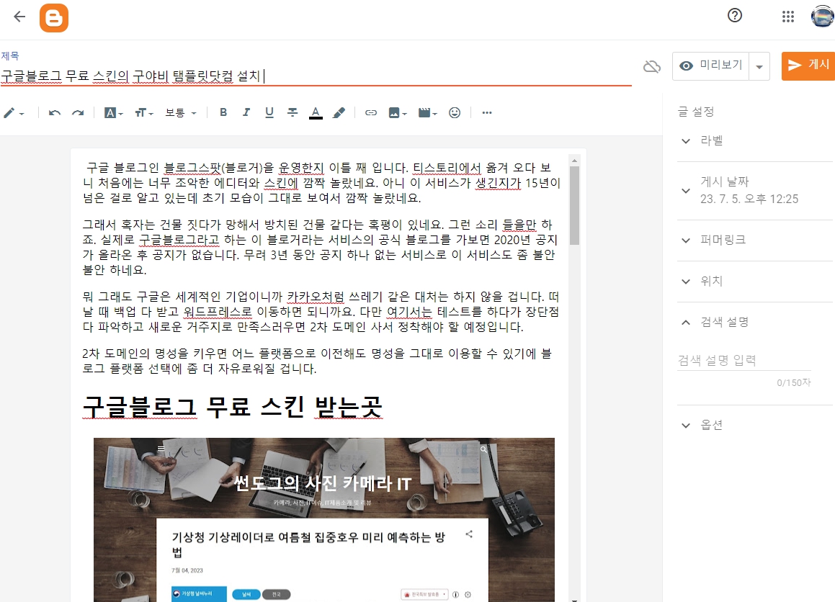Collapse the 검색 설명 section

pos(754,322)
